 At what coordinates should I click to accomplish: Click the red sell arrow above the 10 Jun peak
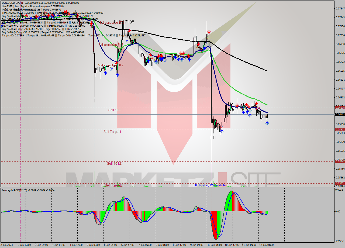point(209,32)
